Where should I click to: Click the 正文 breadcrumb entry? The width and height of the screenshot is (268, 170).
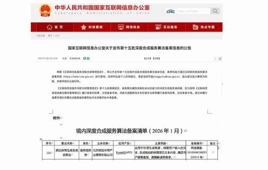[x=57, y=36]
